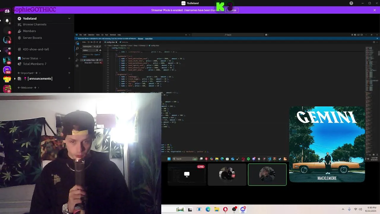This screenshot has height=214, width=380.
Task: Open Explorer in VS Code activity bar
Action: point(77,43)
